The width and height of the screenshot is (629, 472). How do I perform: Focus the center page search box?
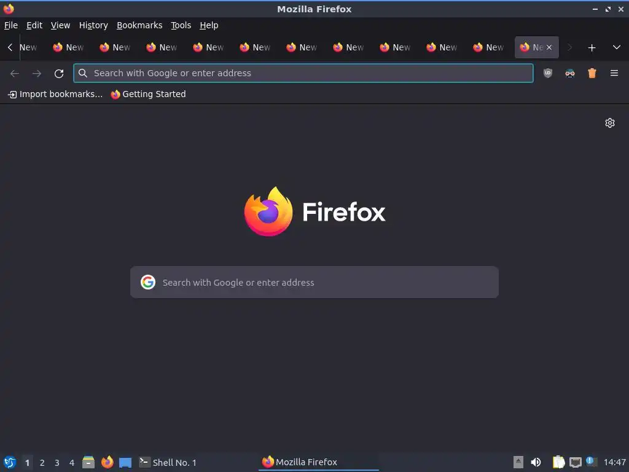tap(314, 282)
